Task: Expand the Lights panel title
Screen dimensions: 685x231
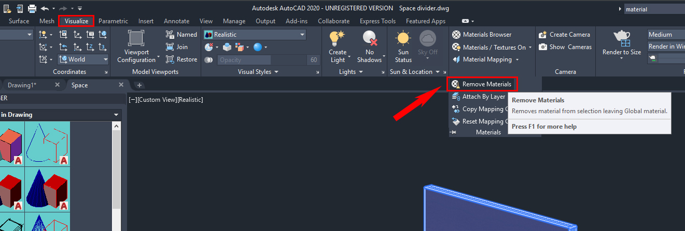Action: click(x=351, y=72)
